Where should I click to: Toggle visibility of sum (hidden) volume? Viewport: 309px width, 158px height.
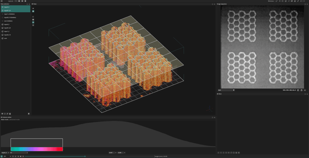click(3, 21)
